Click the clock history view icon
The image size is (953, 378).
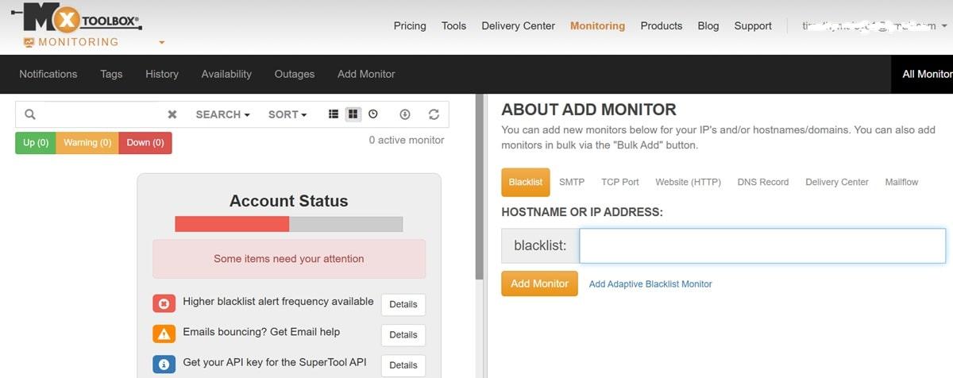(373, 114)
